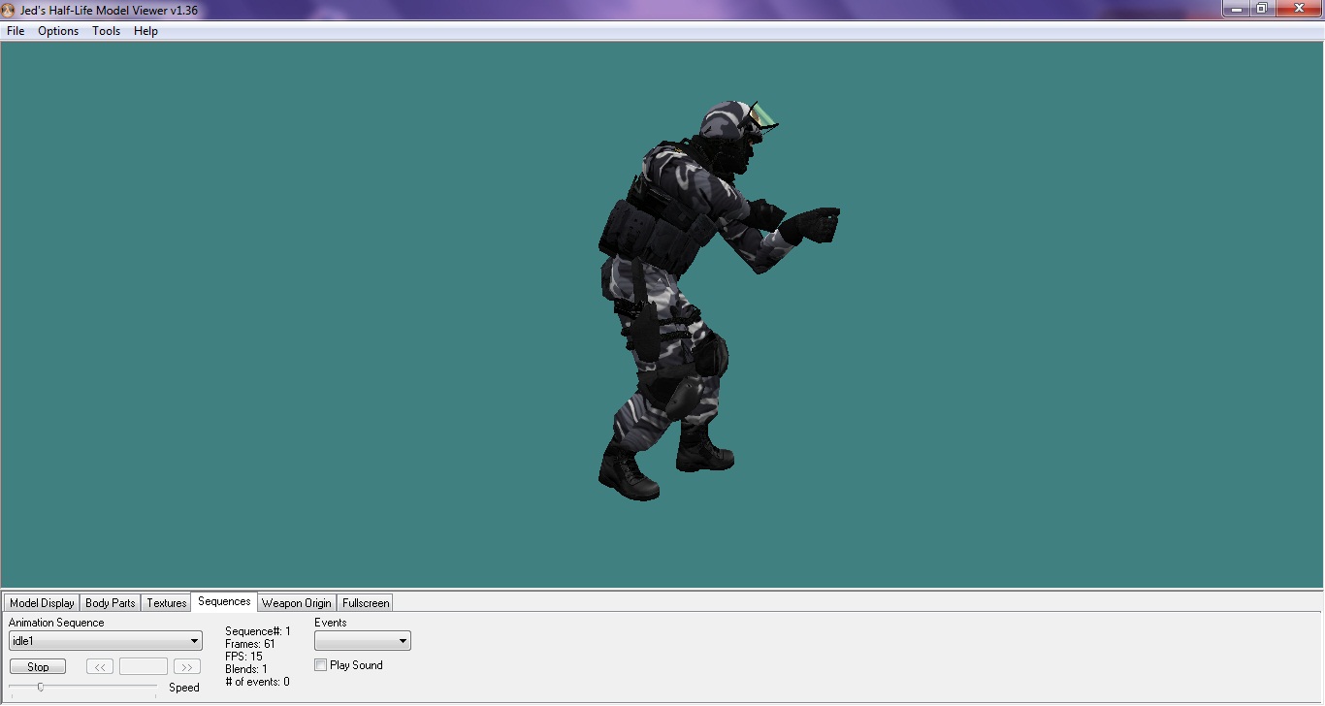1325x706 pixels.
Task: Step to previous frame with << button
Action: tap(100, 667)
